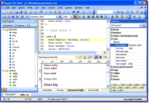Click the indent lines toolbar icon
The width and height of the screenshot is (149, 103).
[x=74, y=12]
